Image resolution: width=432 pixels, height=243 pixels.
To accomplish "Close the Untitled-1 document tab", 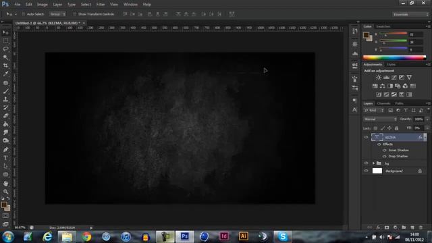I will 84,23.
